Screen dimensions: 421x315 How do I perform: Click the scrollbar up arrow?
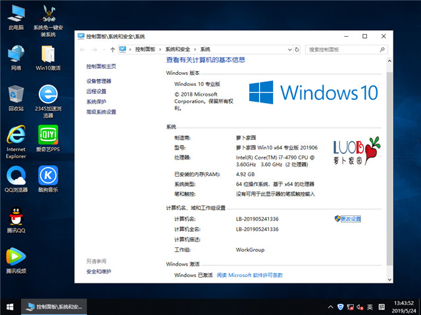389,61
